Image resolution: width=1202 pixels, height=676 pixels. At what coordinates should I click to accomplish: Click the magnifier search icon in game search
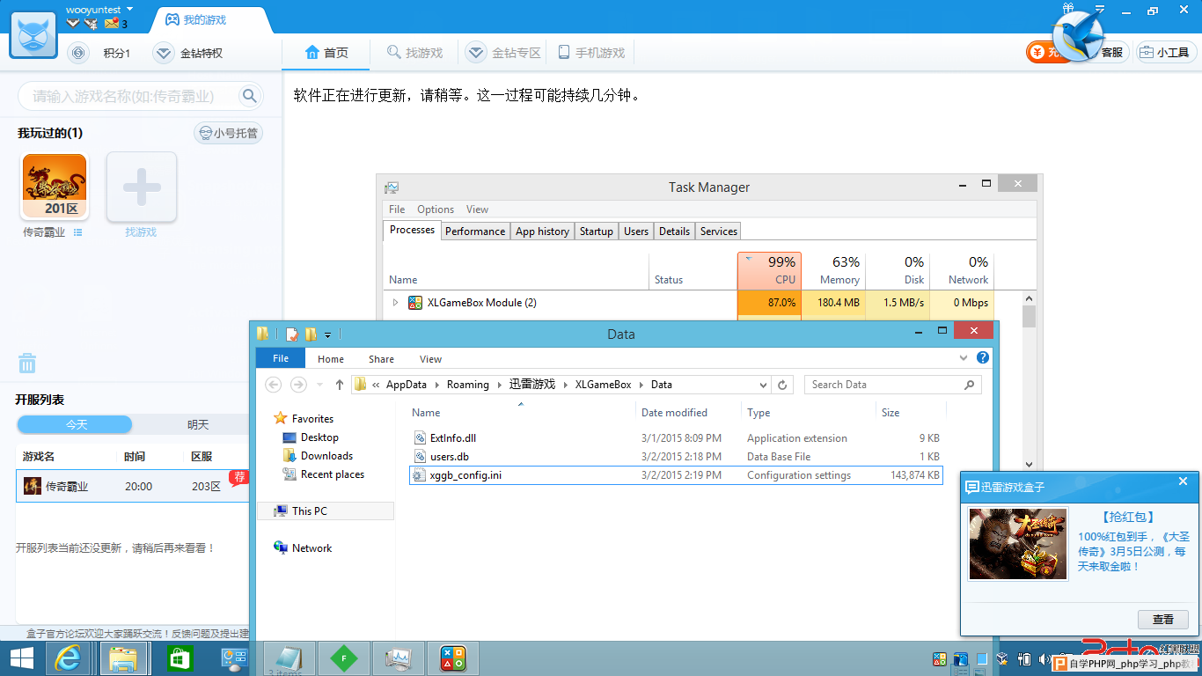[250, 96]
